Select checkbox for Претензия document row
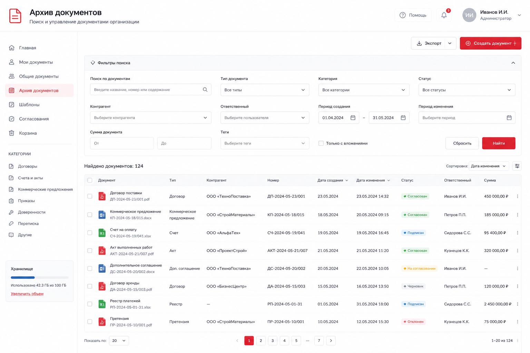 click(x=90, y=322)
